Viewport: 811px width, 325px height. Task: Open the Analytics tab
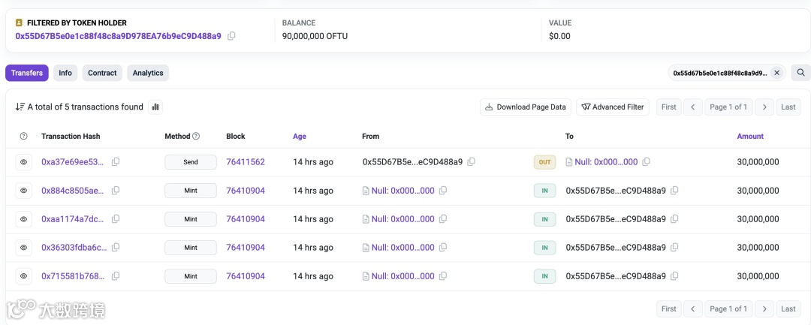click(148, 73)
